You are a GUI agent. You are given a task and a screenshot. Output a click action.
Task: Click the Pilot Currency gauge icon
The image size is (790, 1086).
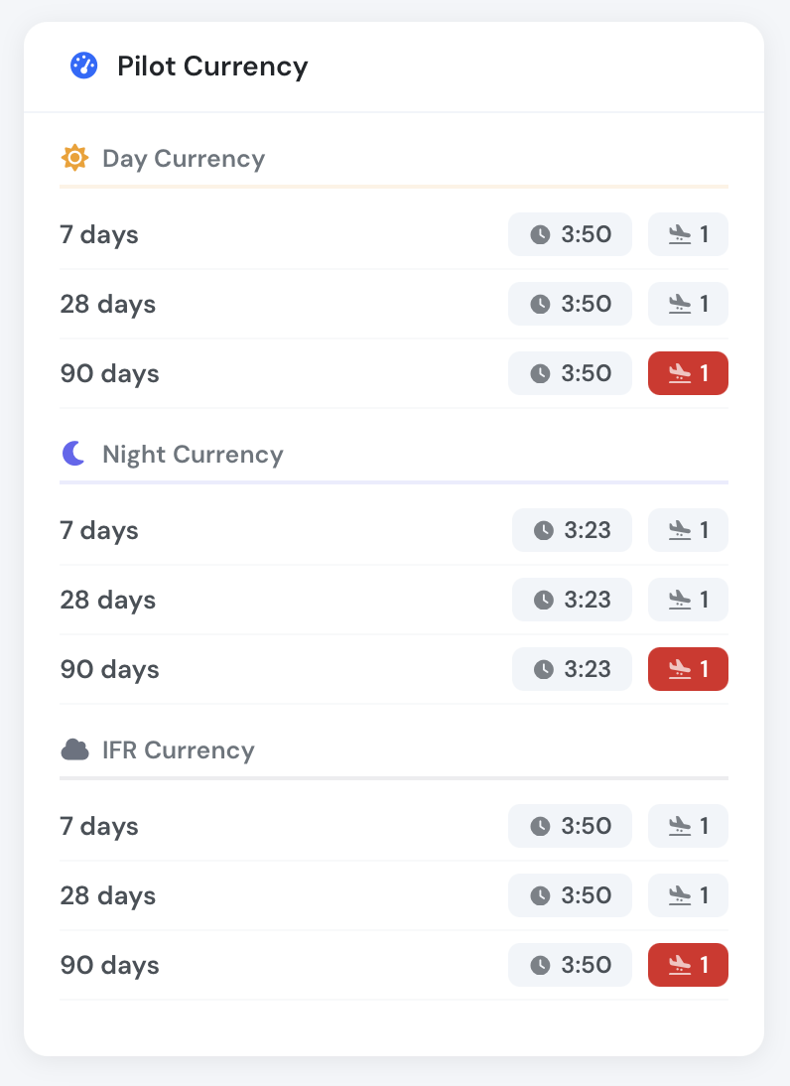tap(83, 66)
